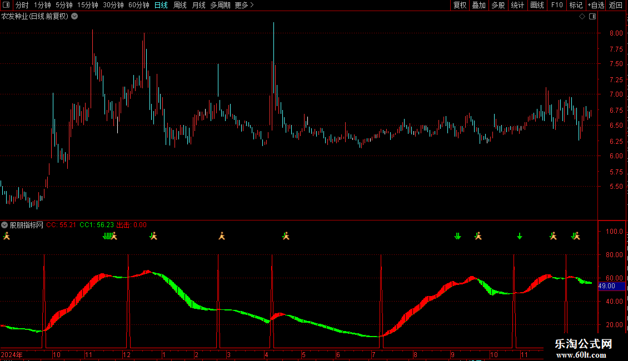Open the 股朋指标网 indicator dropdown arrow

[4, 225]
